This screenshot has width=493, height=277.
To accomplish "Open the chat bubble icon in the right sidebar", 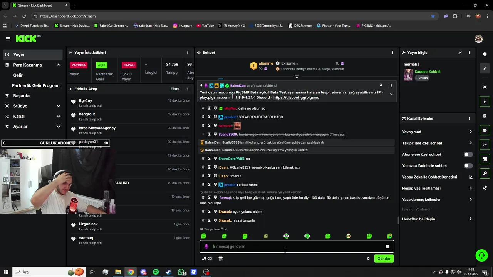I will coord(485,130).
